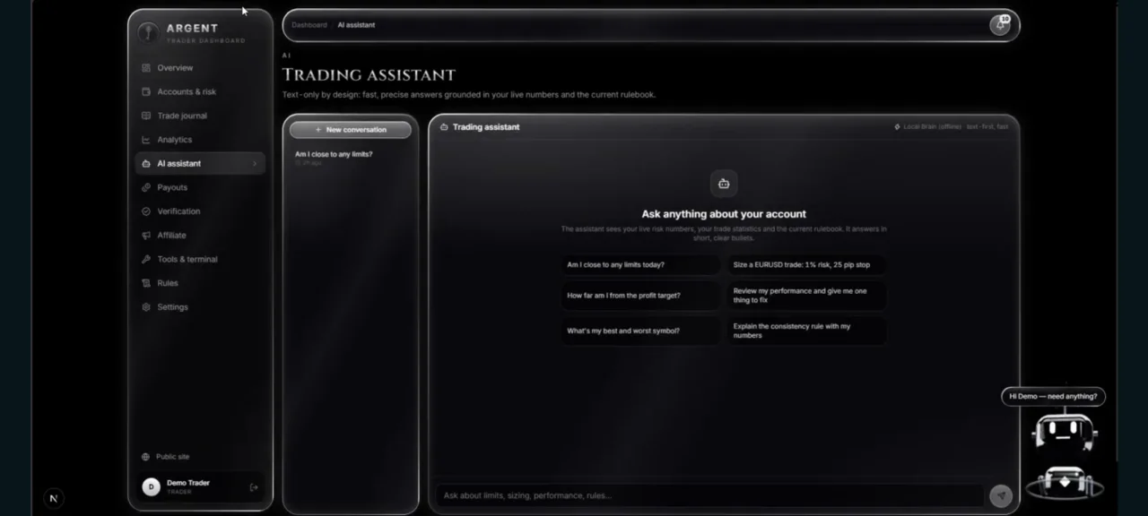Click the AI assistant robot icon in sidebar
1148x516 pixels.
pos(146,163)
